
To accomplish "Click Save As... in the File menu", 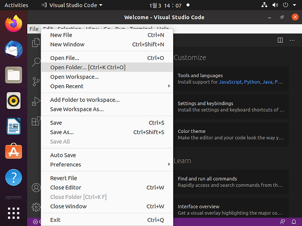I will click(x=107, y=132).
